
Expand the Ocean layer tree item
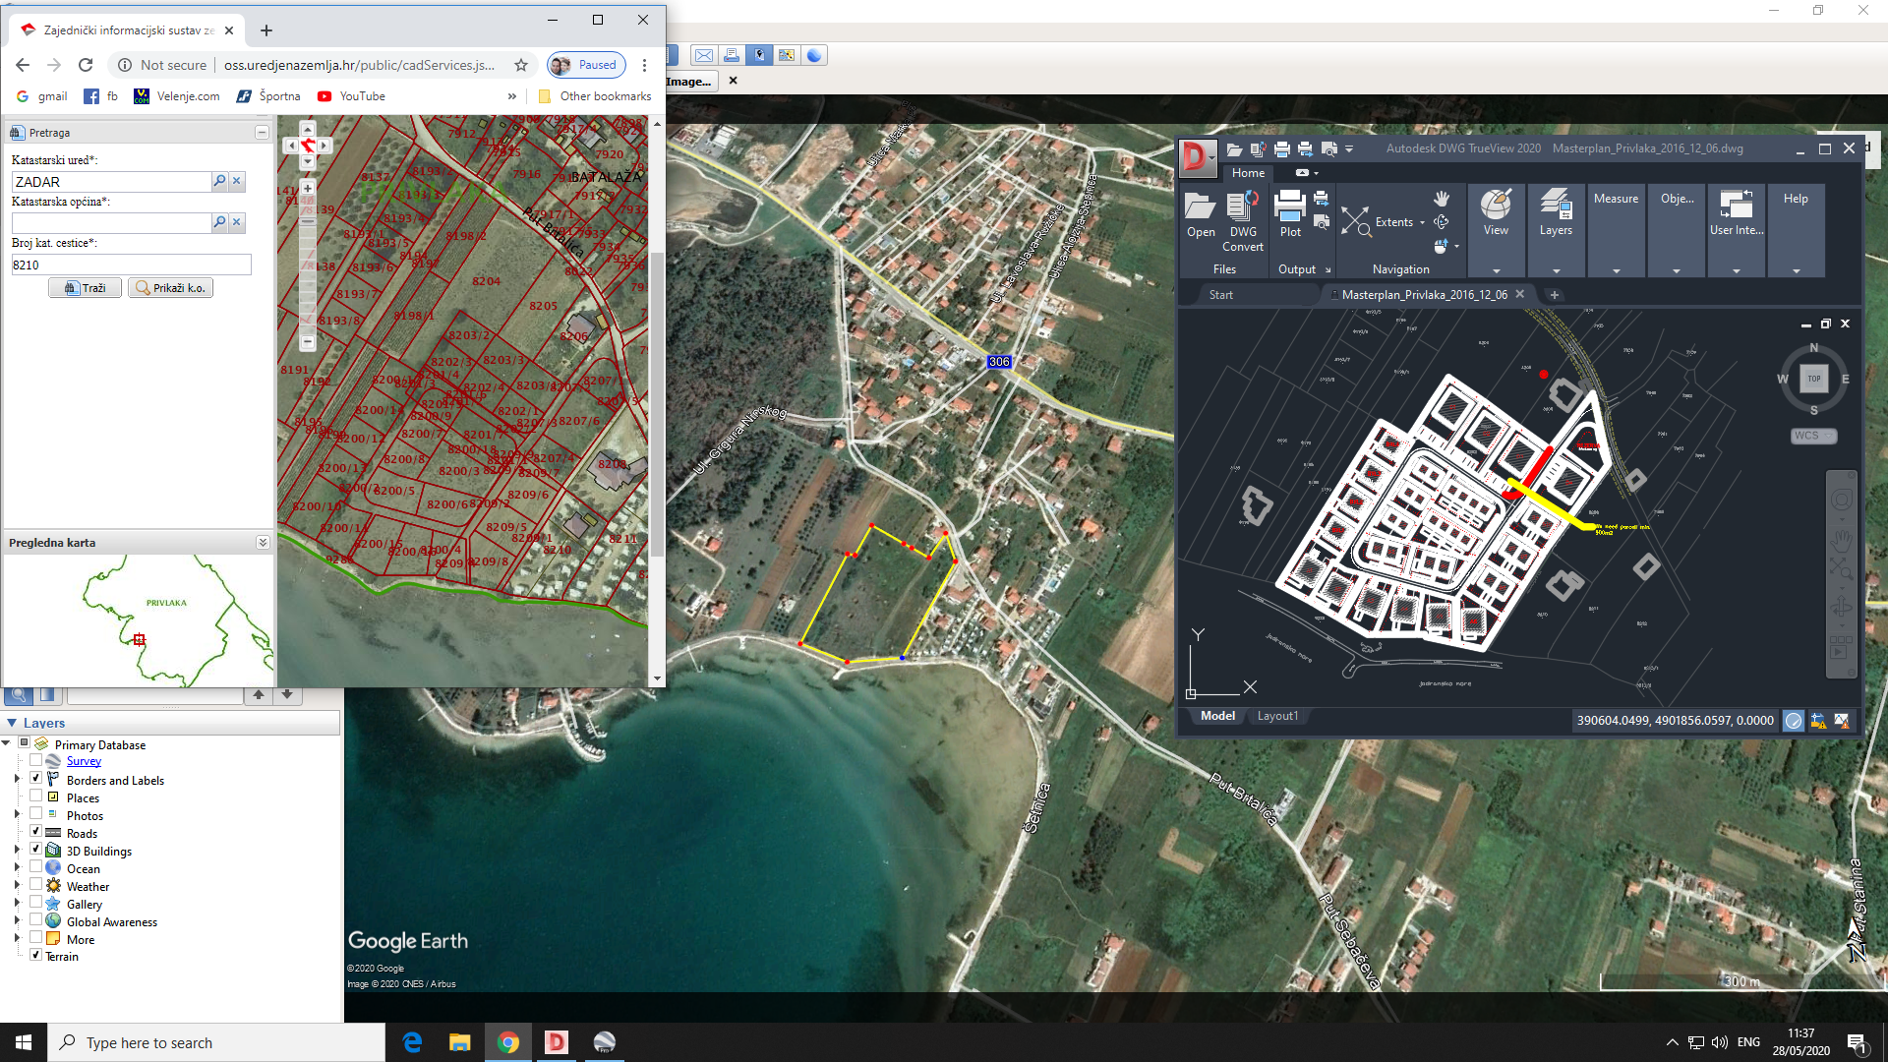pos(17,866)
